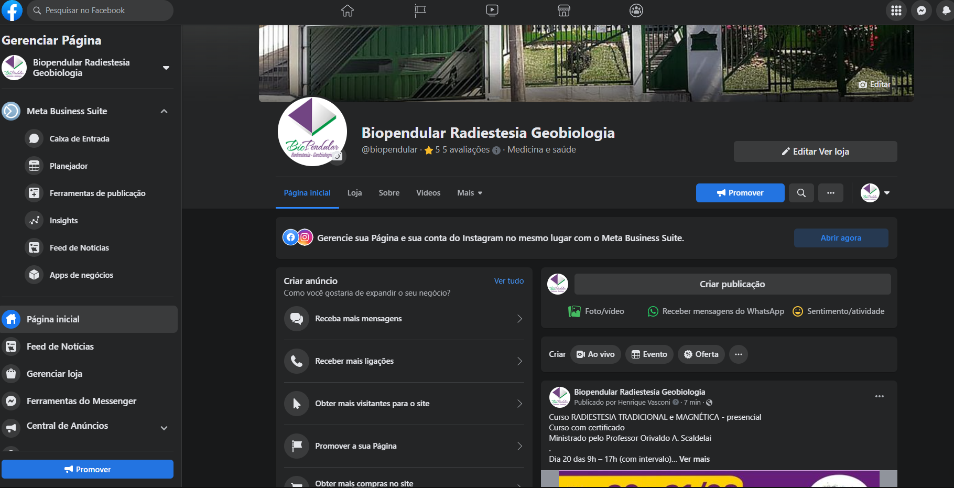The width and height of the screenshot is (954, 488).
Task: Expand the page selector dropdown arrow
Action: (166, 68)
